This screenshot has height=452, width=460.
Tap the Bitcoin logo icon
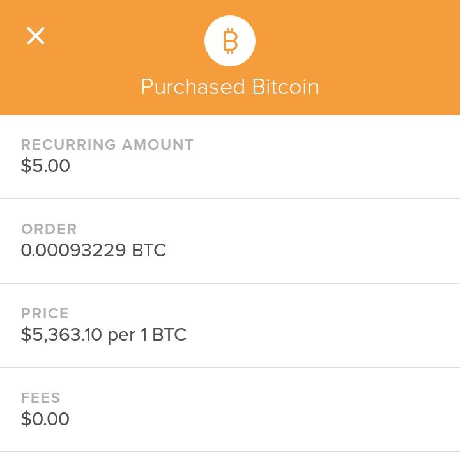pos(230,41)
